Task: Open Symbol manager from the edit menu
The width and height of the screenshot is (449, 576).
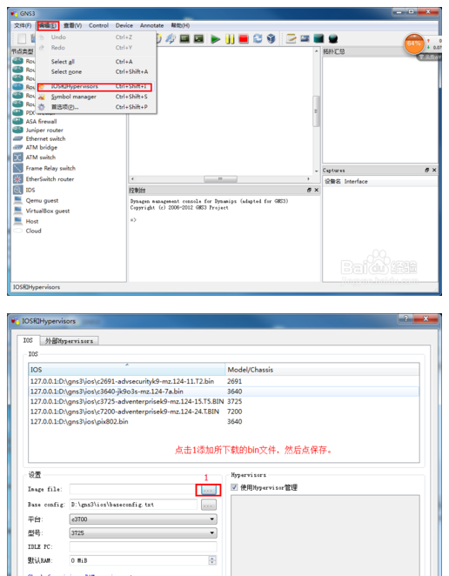Action: (x=96, y=97)
